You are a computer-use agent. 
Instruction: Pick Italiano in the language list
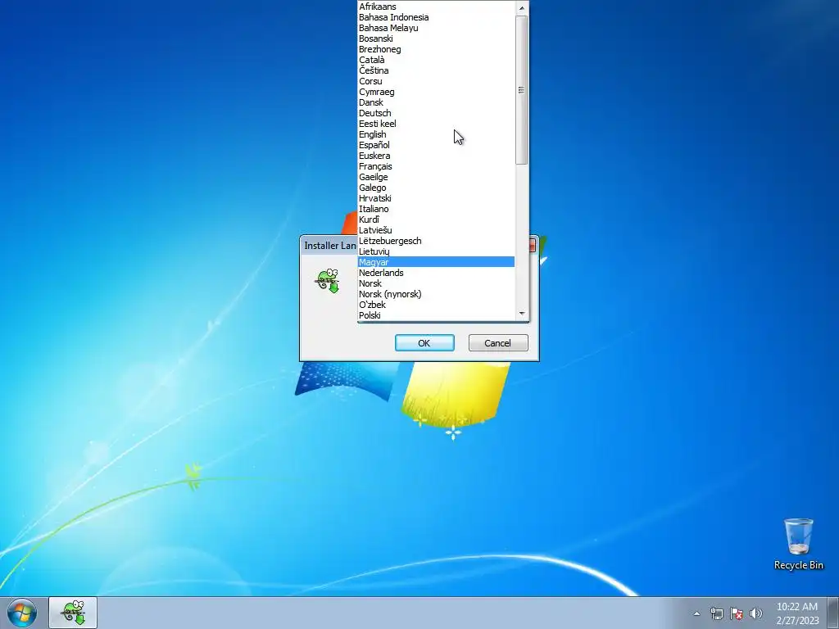point(436,209)
